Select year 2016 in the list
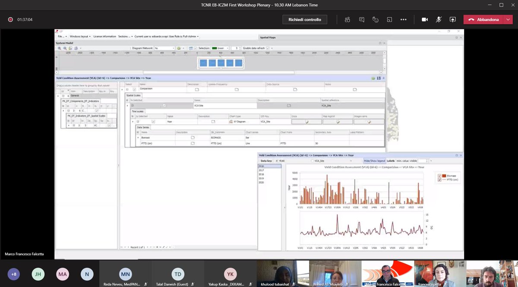518x287 pixels. (x=270, y=166)
